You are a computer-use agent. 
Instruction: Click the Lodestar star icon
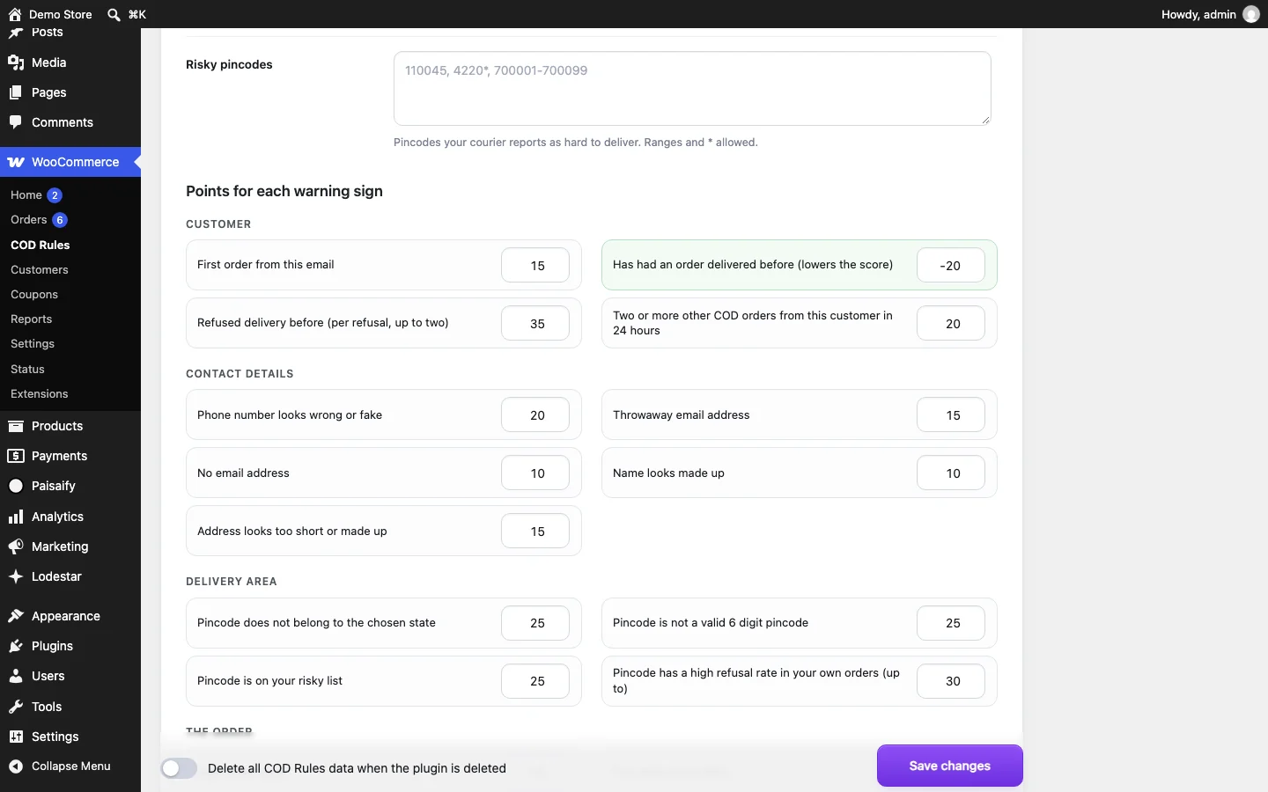16,576
